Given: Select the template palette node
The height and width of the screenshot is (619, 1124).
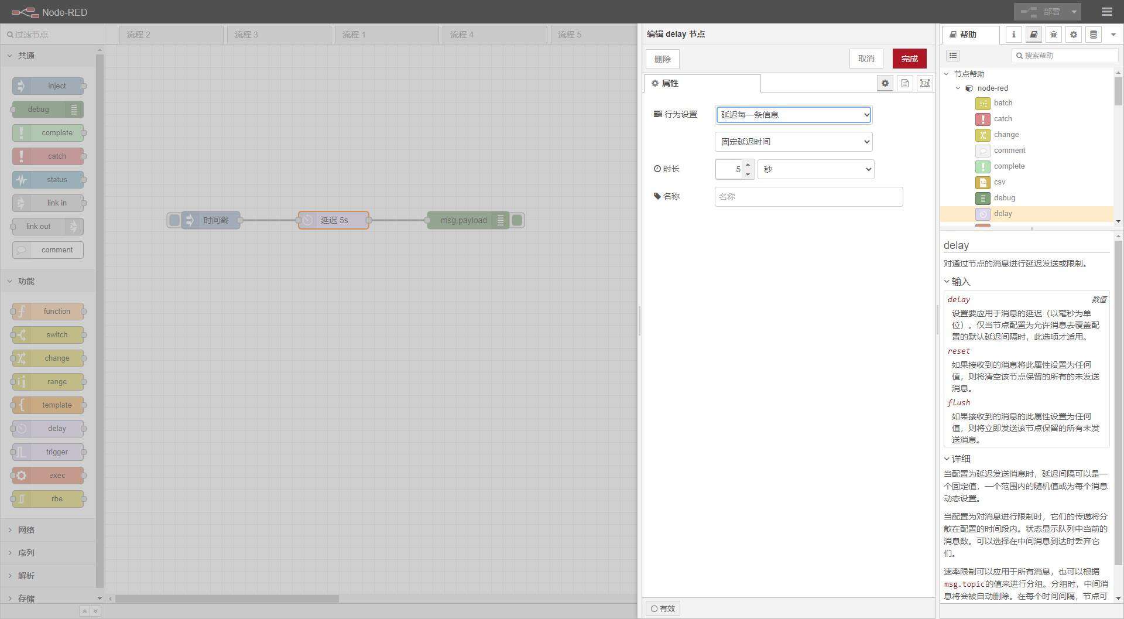Looking at the screenshot, I should 48,405.
